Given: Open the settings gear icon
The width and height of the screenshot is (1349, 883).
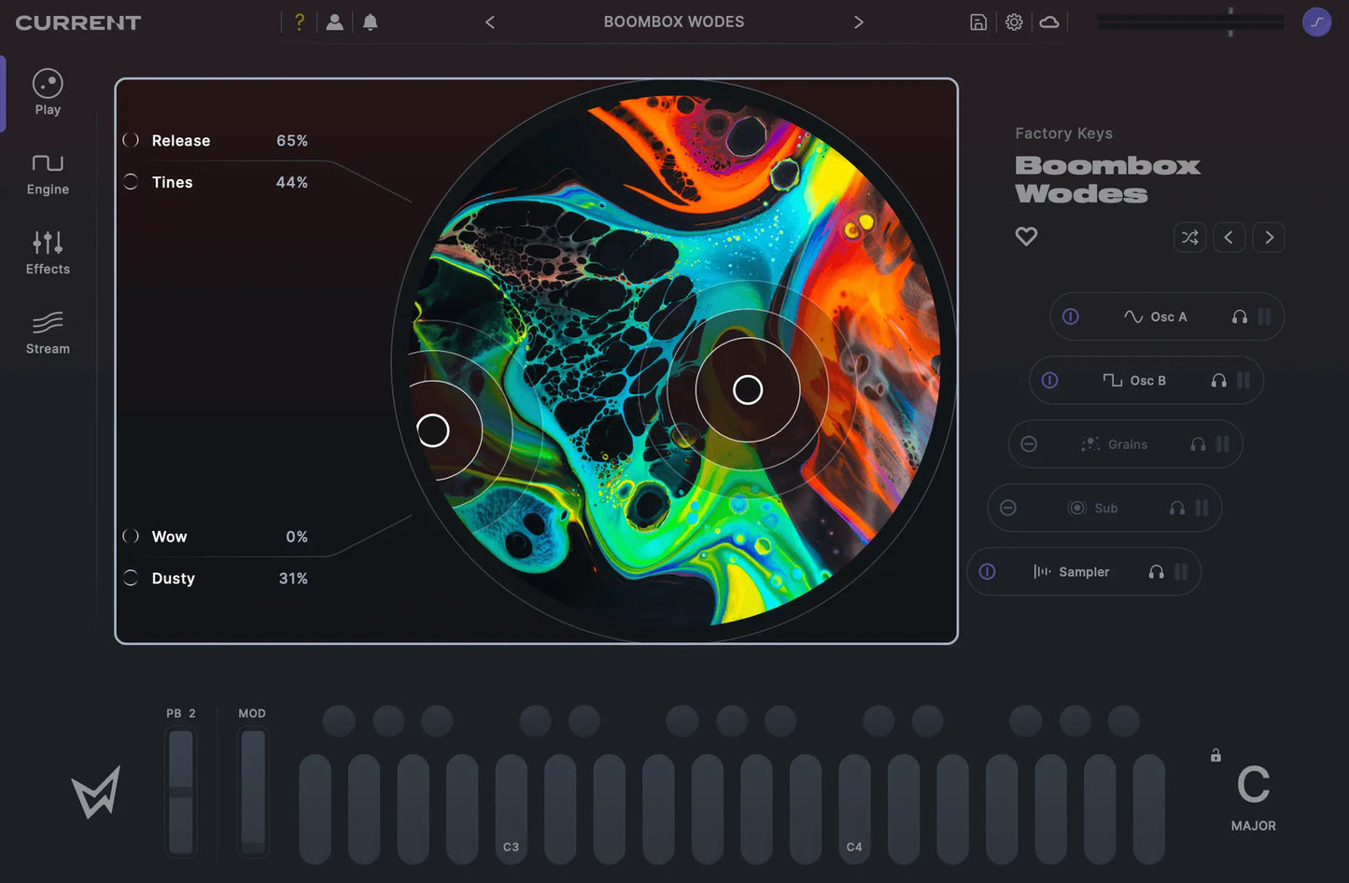Looking at the screenshot, I should [1014, 22].
